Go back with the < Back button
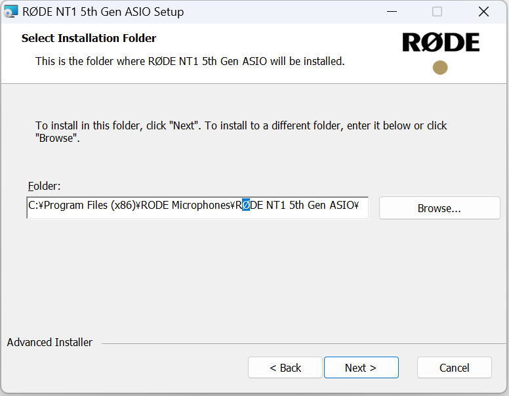509x396 pixels. (x=285, y=367)
